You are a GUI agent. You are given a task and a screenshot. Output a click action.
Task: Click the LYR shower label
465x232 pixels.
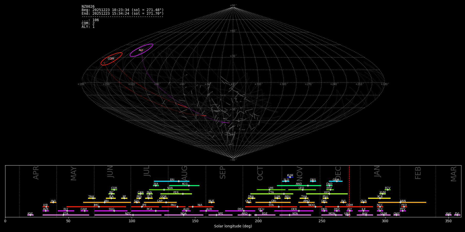45,205
